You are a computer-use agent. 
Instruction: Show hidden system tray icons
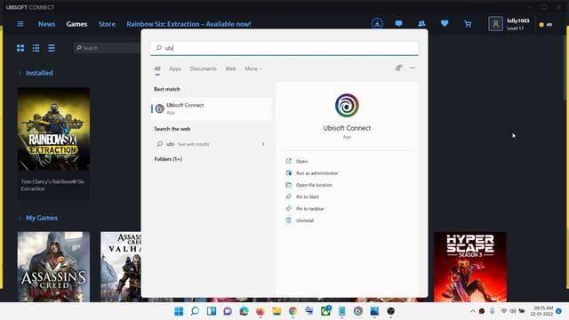tap(472, 311)
